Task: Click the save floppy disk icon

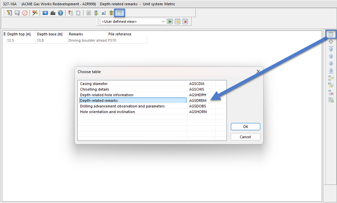Action: pos(17,13)
